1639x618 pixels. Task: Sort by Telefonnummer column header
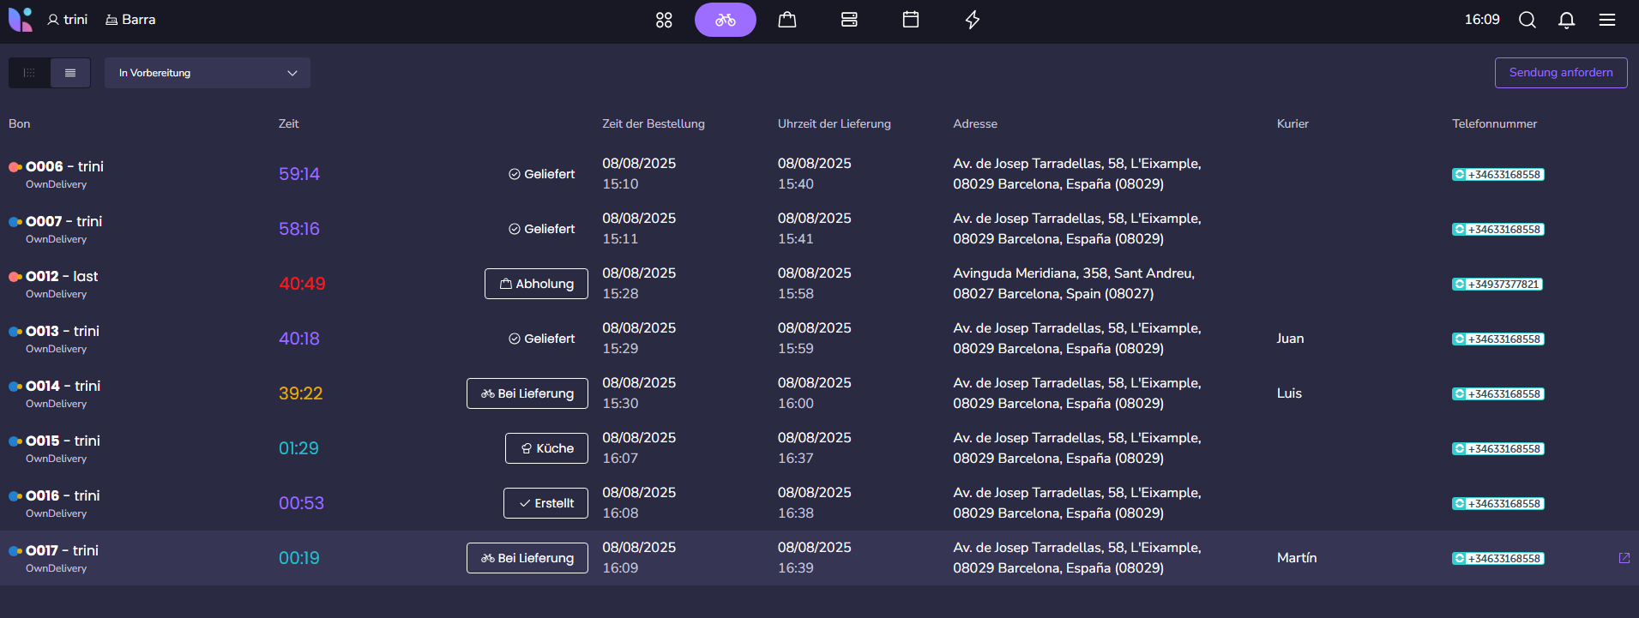pos(1495,123)
